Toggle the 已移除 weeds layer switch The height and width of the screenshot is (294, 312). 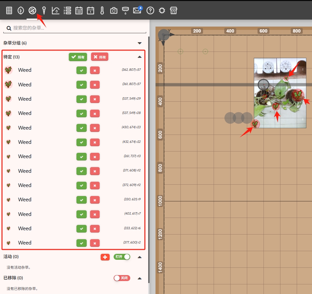coord(122,278)
